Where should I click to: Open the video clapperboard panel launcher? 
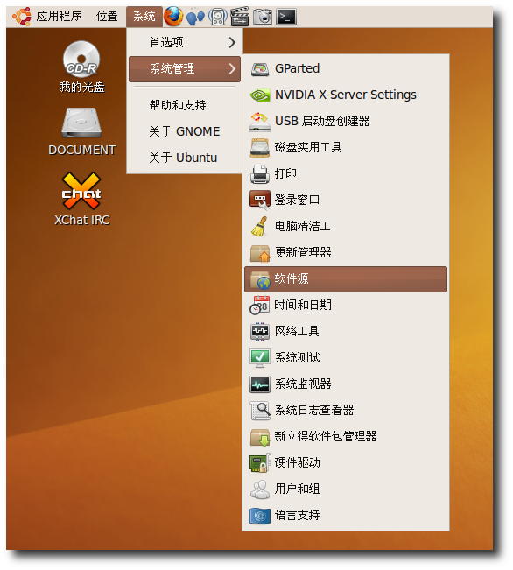click(x=240, y=17)
